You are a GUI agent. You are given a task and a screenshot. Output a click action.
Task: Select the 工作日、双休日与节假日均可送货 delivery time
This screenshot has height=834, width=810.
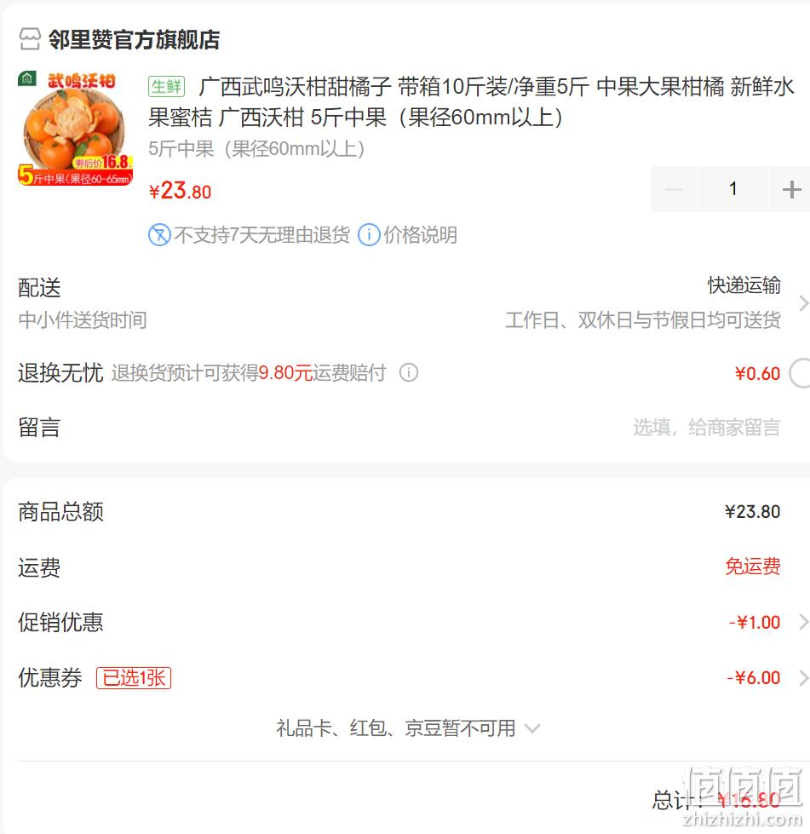(x=642, y=320)
